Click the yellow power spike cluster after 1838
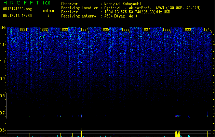The height and width of the screenshot is (137, 215). (177, 134)
